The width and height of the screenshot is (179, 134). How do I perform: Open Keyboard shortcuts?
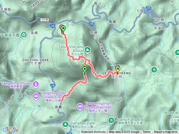point(93,132)
